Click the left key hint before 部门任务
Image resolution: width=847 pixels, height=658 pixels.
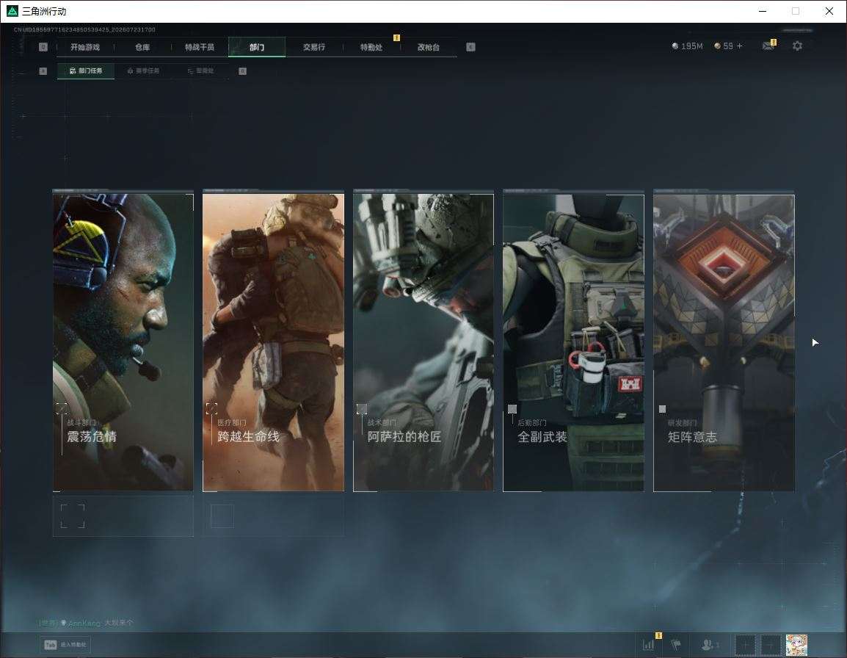coord(43,70)
